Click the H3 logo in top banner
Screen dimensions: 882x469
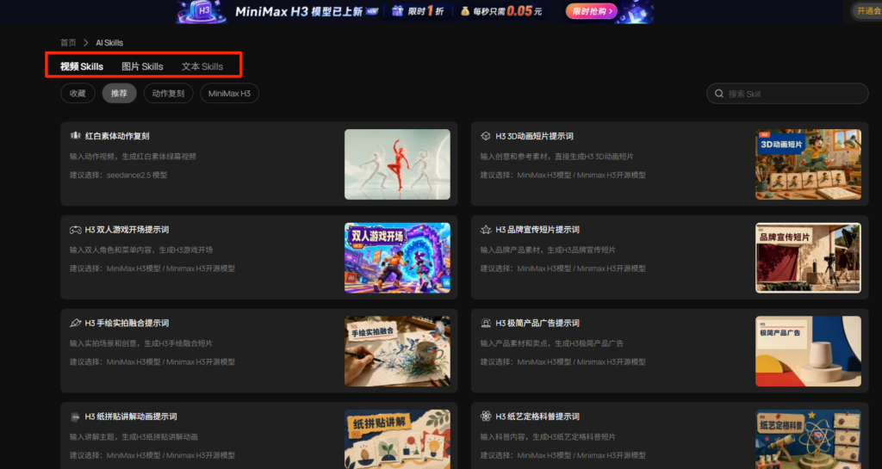(202, 11)
